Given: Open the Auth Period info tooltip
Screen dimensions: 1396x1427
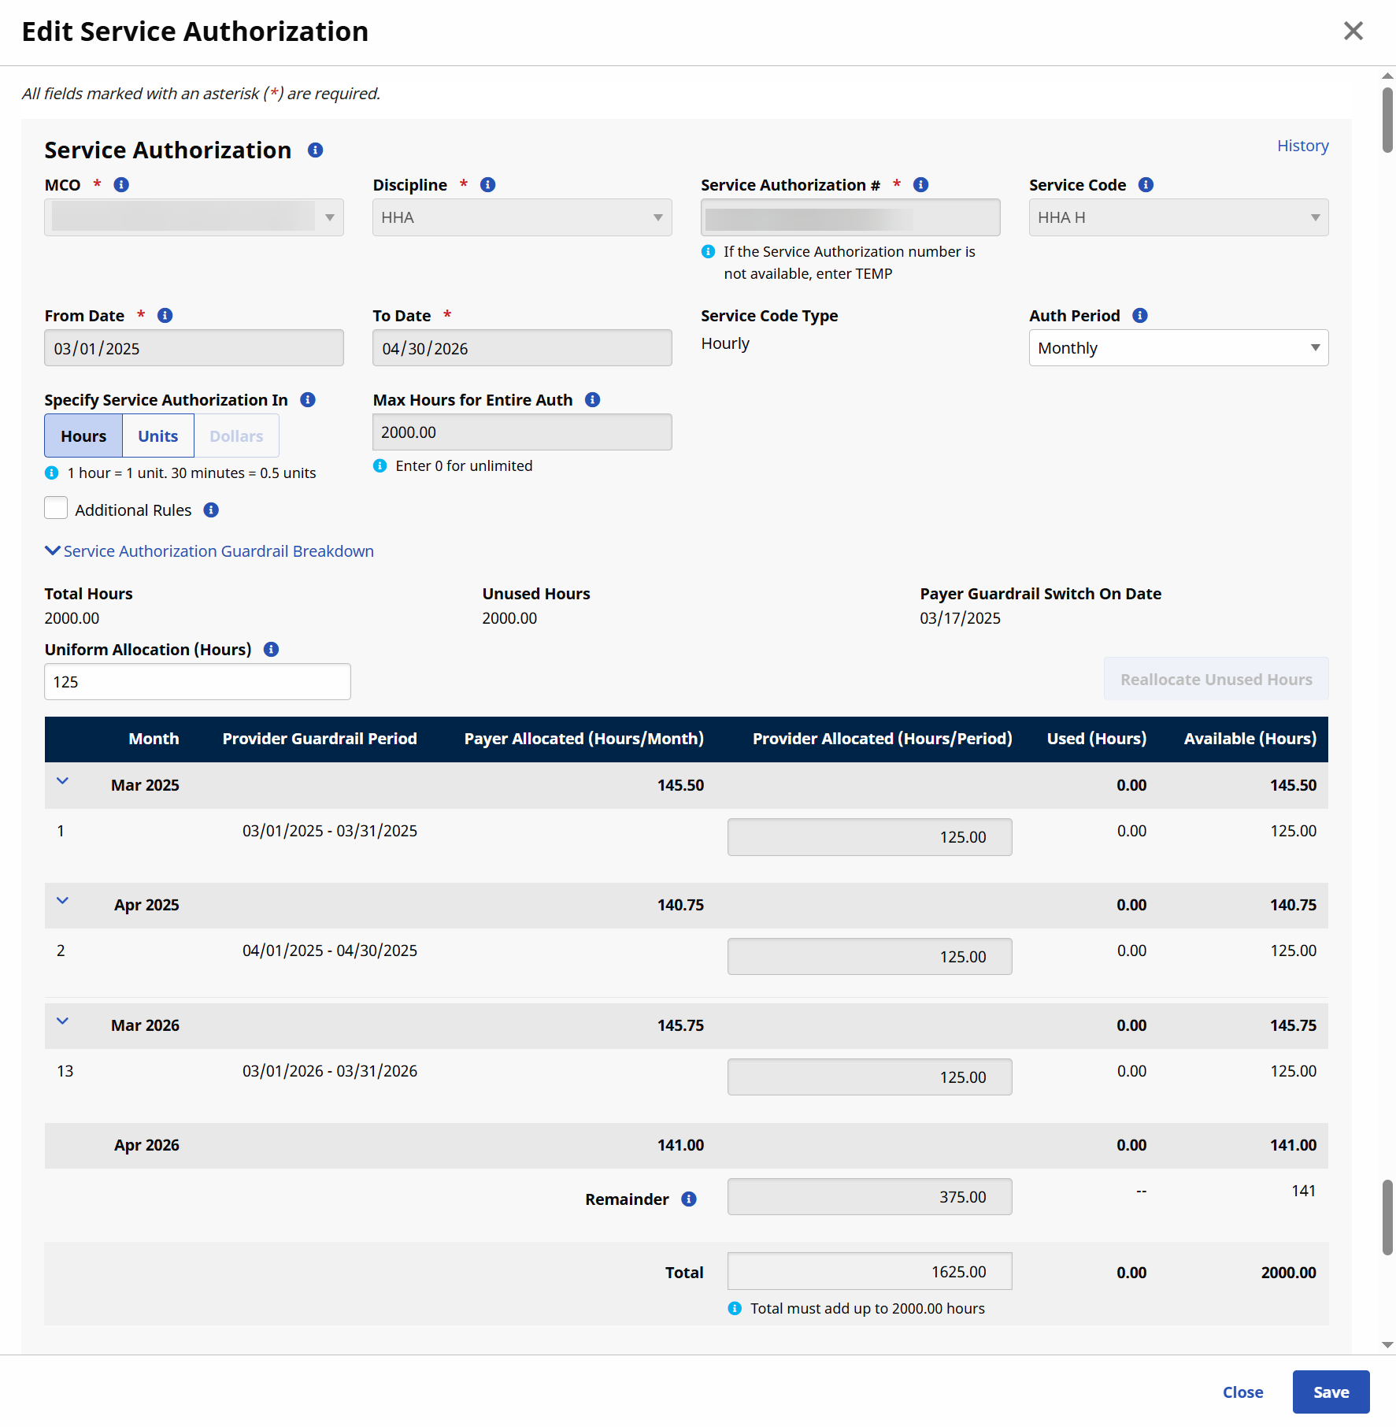Looking at the screenshot, I should point(1139,315).
